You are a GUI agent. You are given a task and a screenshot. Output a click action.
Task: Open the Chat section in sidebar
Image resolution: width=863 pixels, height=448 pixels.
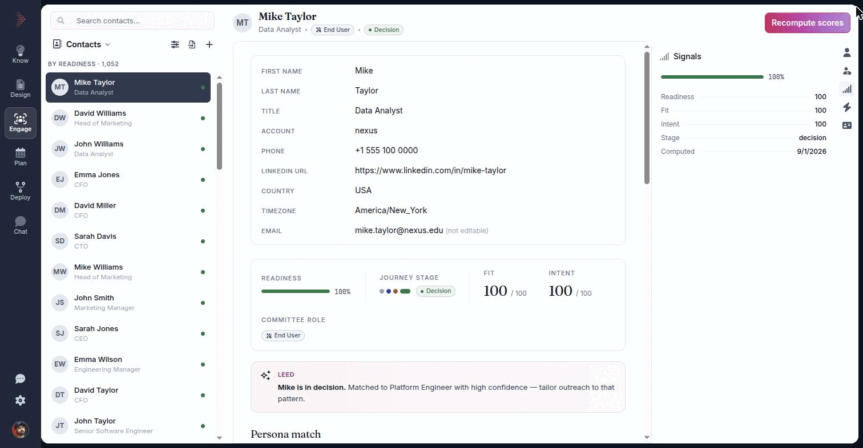pyautogui.click(x=20, y=226)
